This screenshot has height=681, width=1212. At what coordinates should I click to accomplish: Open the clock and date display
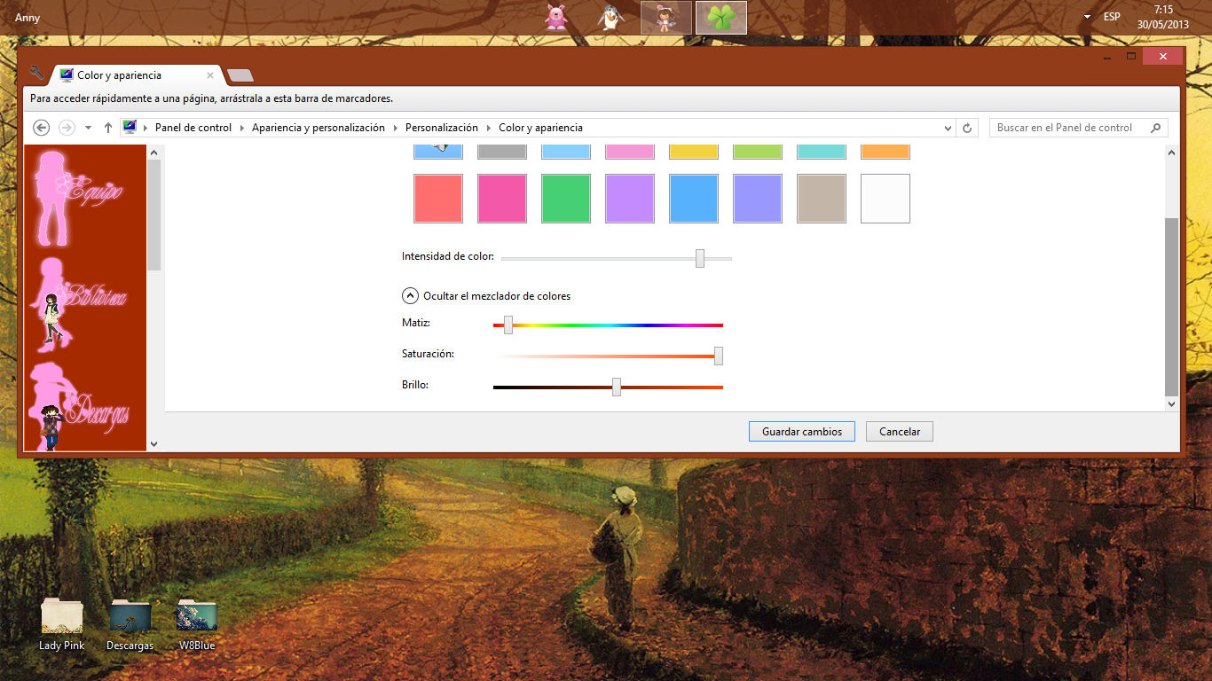1163,17
